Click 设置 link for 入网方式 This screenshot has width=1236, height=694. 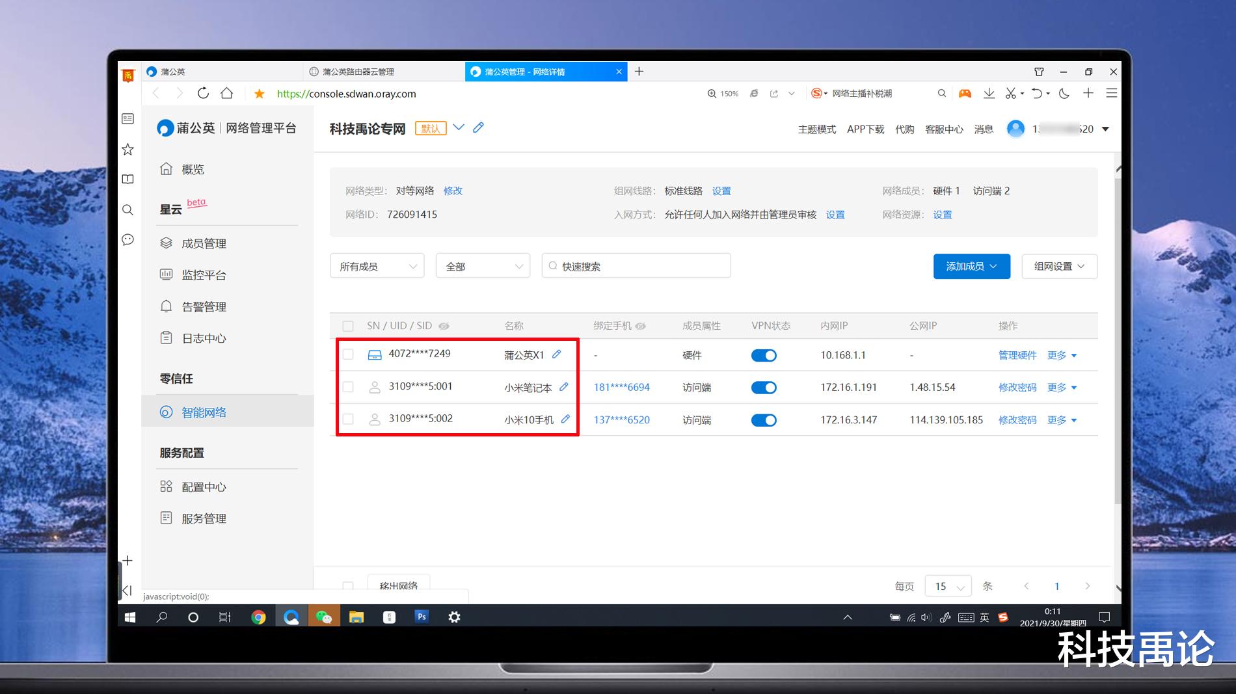[835, 215]
